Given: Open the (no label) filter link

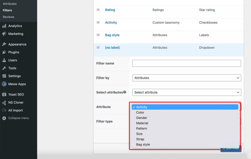Looking at the screenshot, I should [x=112, y=47].
